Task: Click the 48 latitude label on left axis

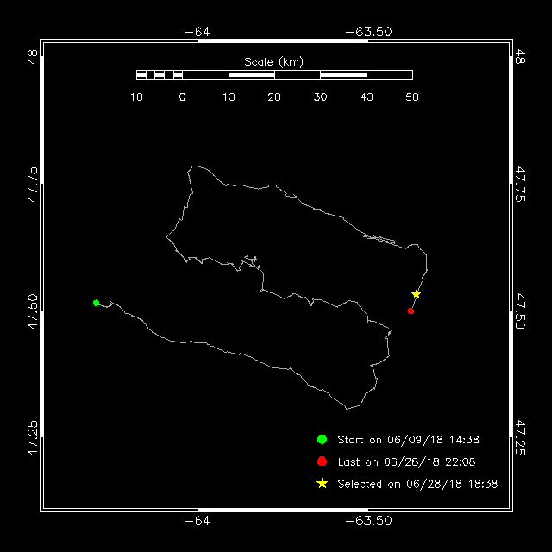Action: click(33, 59)
